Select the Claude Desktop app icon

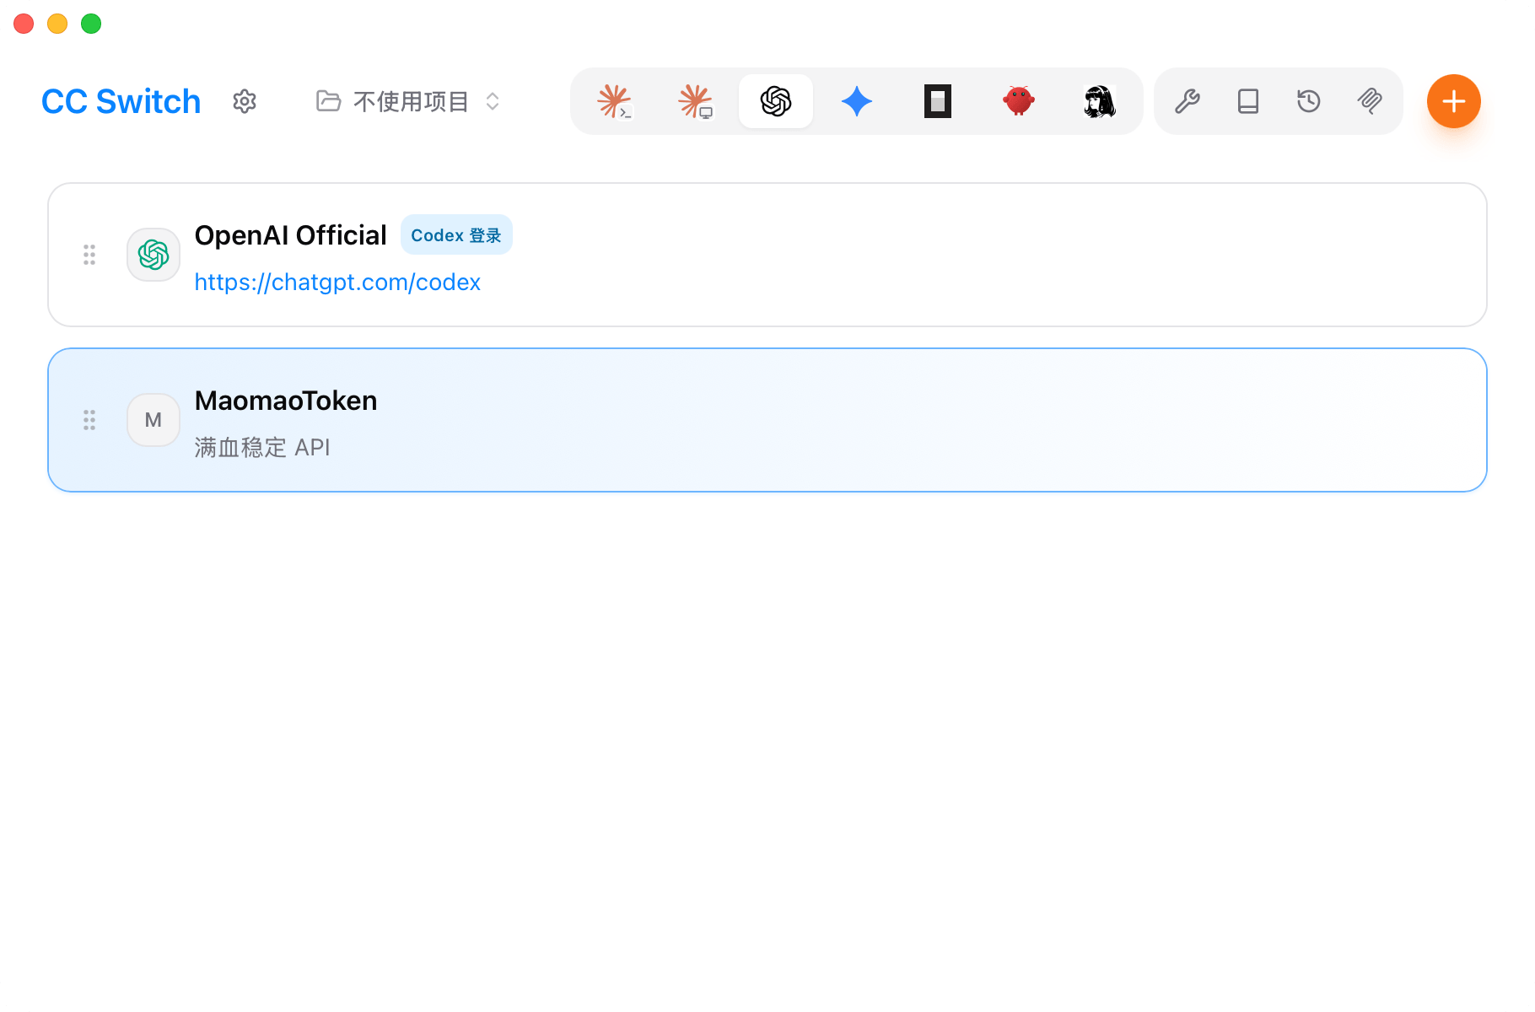(x=695, y=101)
